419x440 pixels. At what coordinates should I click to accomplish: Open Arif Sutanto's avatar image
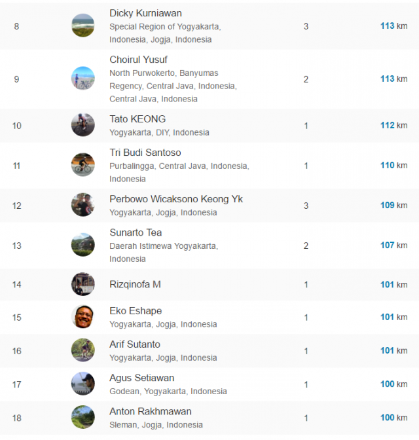(x=83, y=350)
